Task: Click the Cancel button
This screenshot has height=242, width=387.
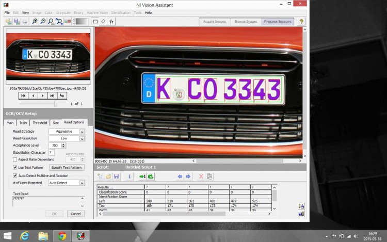Action: click(x=76, y=214)
